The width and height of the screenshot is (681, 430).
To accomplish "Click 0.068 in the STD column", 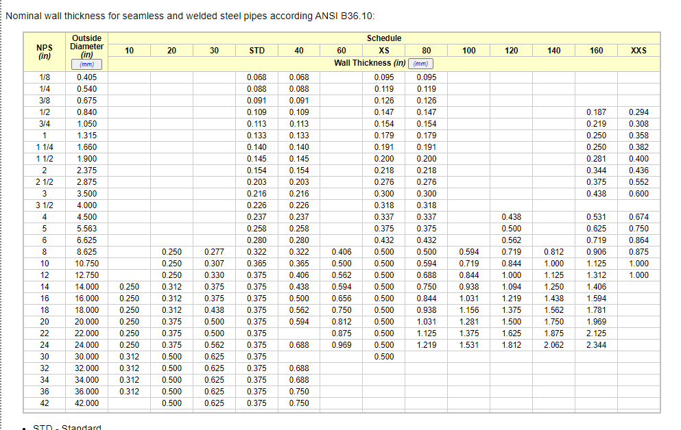I will [x=256, y=77].
